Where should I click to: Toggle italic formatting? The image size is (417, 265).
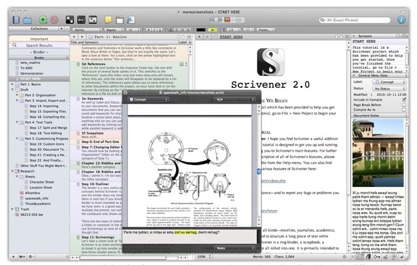point(155,30)
